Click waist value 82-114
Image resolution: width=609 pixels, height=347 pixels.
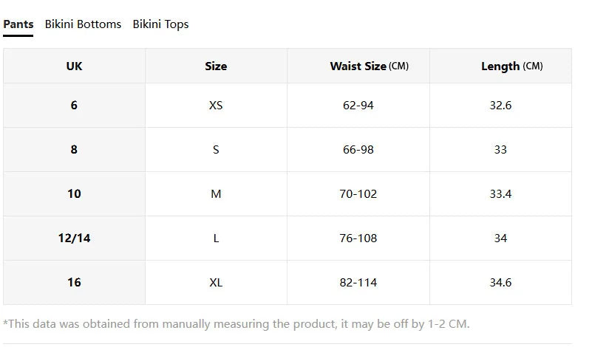click(x=358, y=282)
